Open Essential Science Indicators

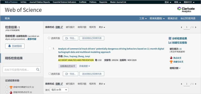click(64, 2)
